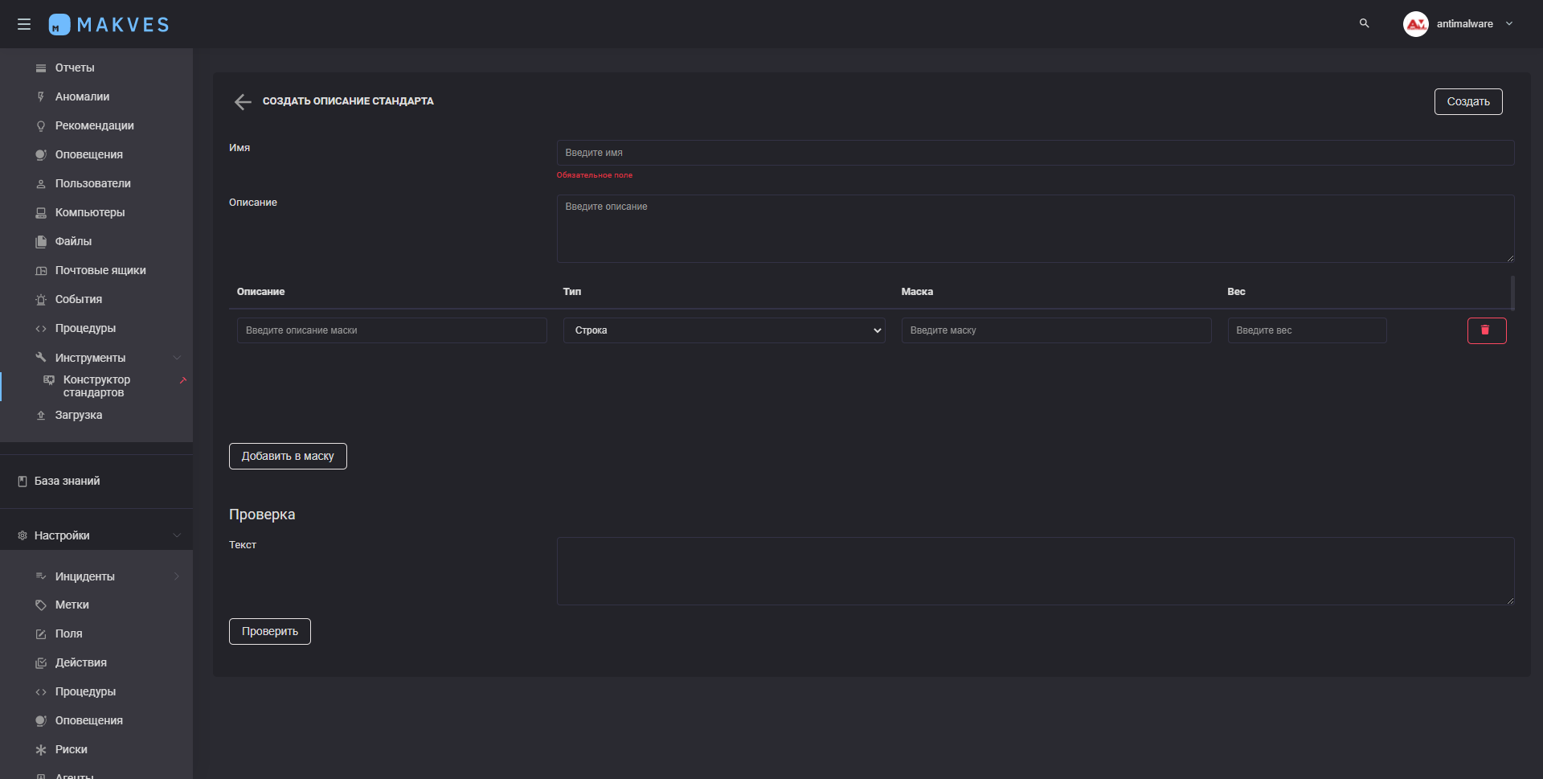Click the antimalware user avatar

[1415, 24]
